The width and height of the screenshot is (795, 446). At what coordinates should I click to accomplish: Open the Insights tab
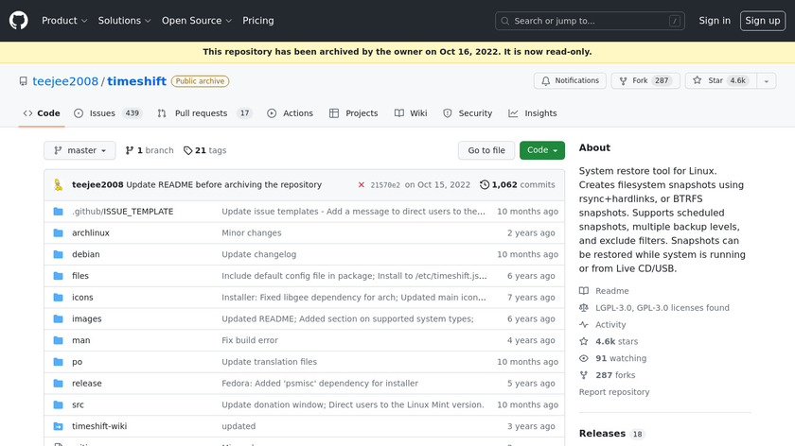532,113
